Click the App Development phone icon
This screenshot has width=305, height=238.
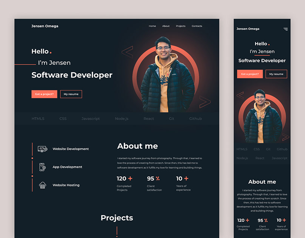tap(42, 167)
